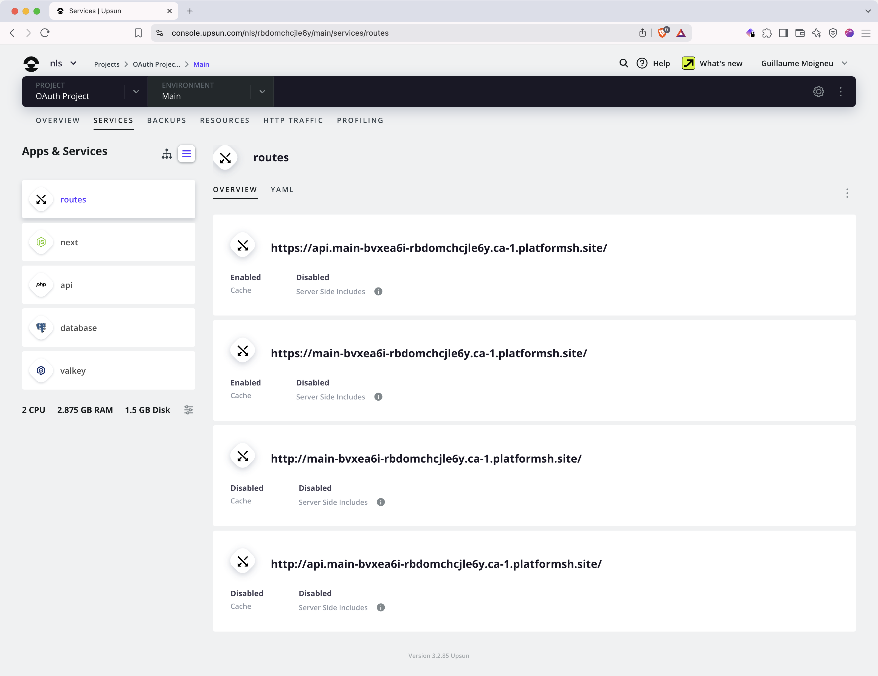Expand the nls organization dropdown
878x676 pixels.
pyautogui.click(x=74, y=63)
